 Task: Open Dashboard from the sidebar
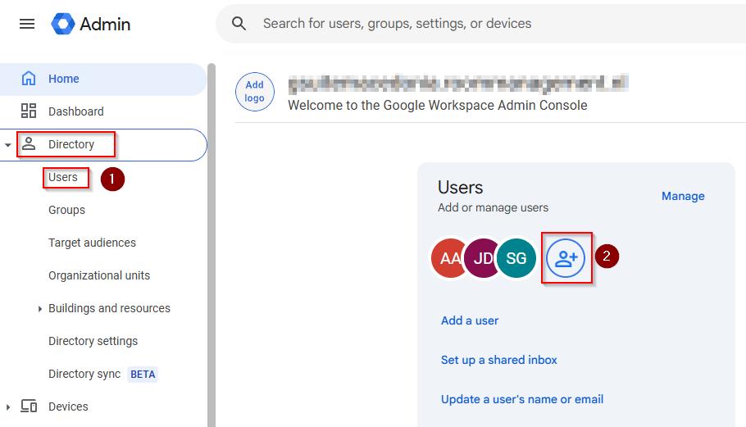(x=75, y=111)
